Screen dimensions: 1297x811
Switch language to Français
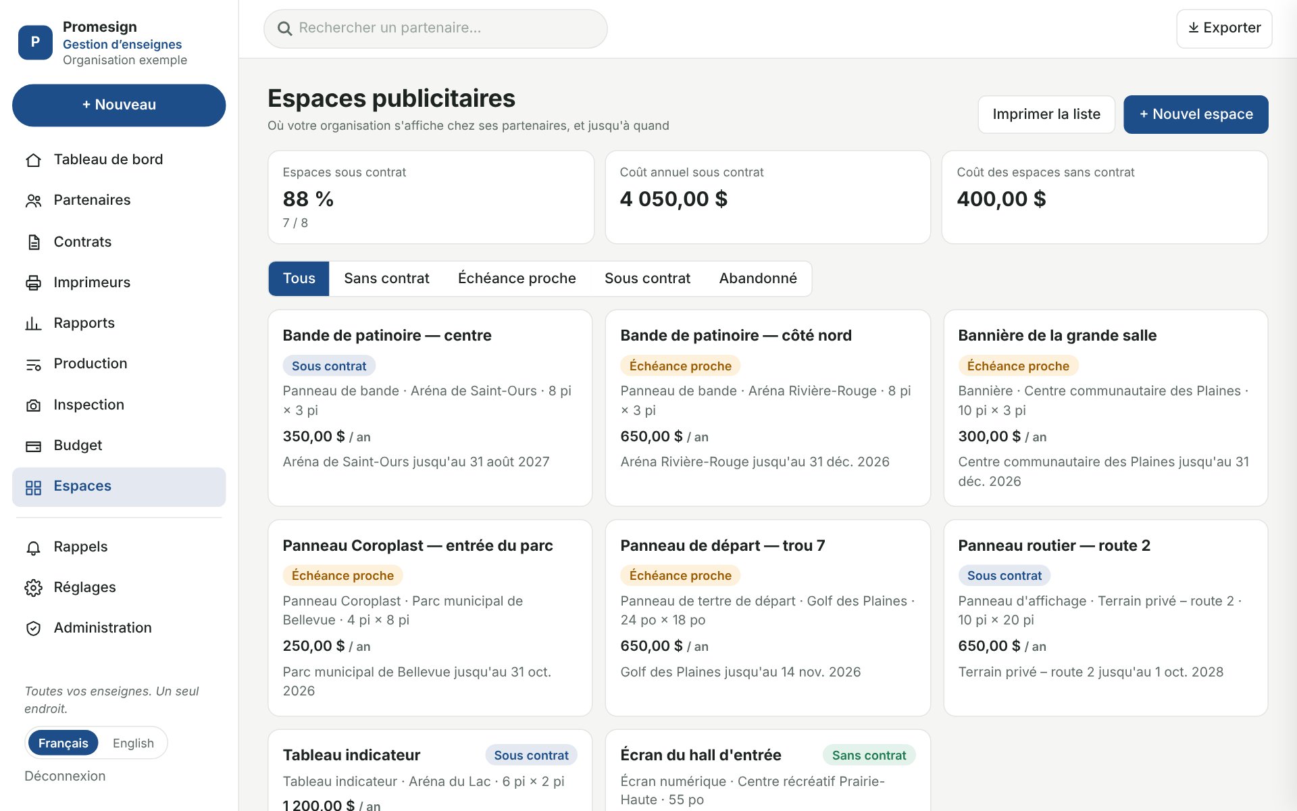(63, 743)
